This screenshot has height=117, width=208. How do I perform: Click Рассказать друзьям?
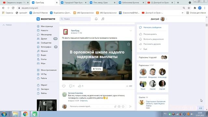(152, 44)
